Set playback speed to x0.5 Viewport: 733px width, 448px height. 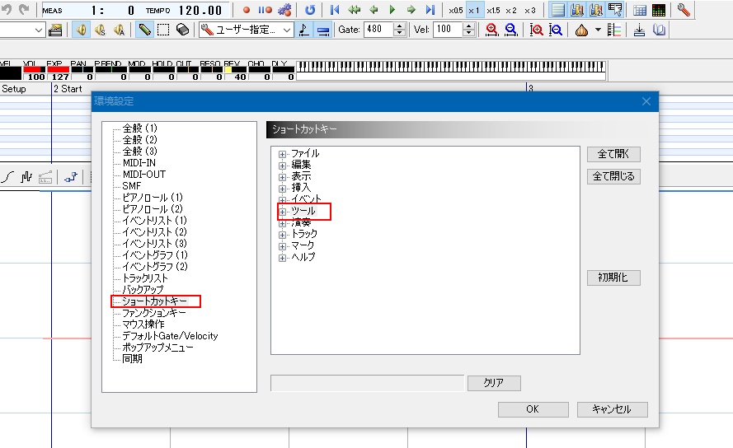tap(456, 10)
